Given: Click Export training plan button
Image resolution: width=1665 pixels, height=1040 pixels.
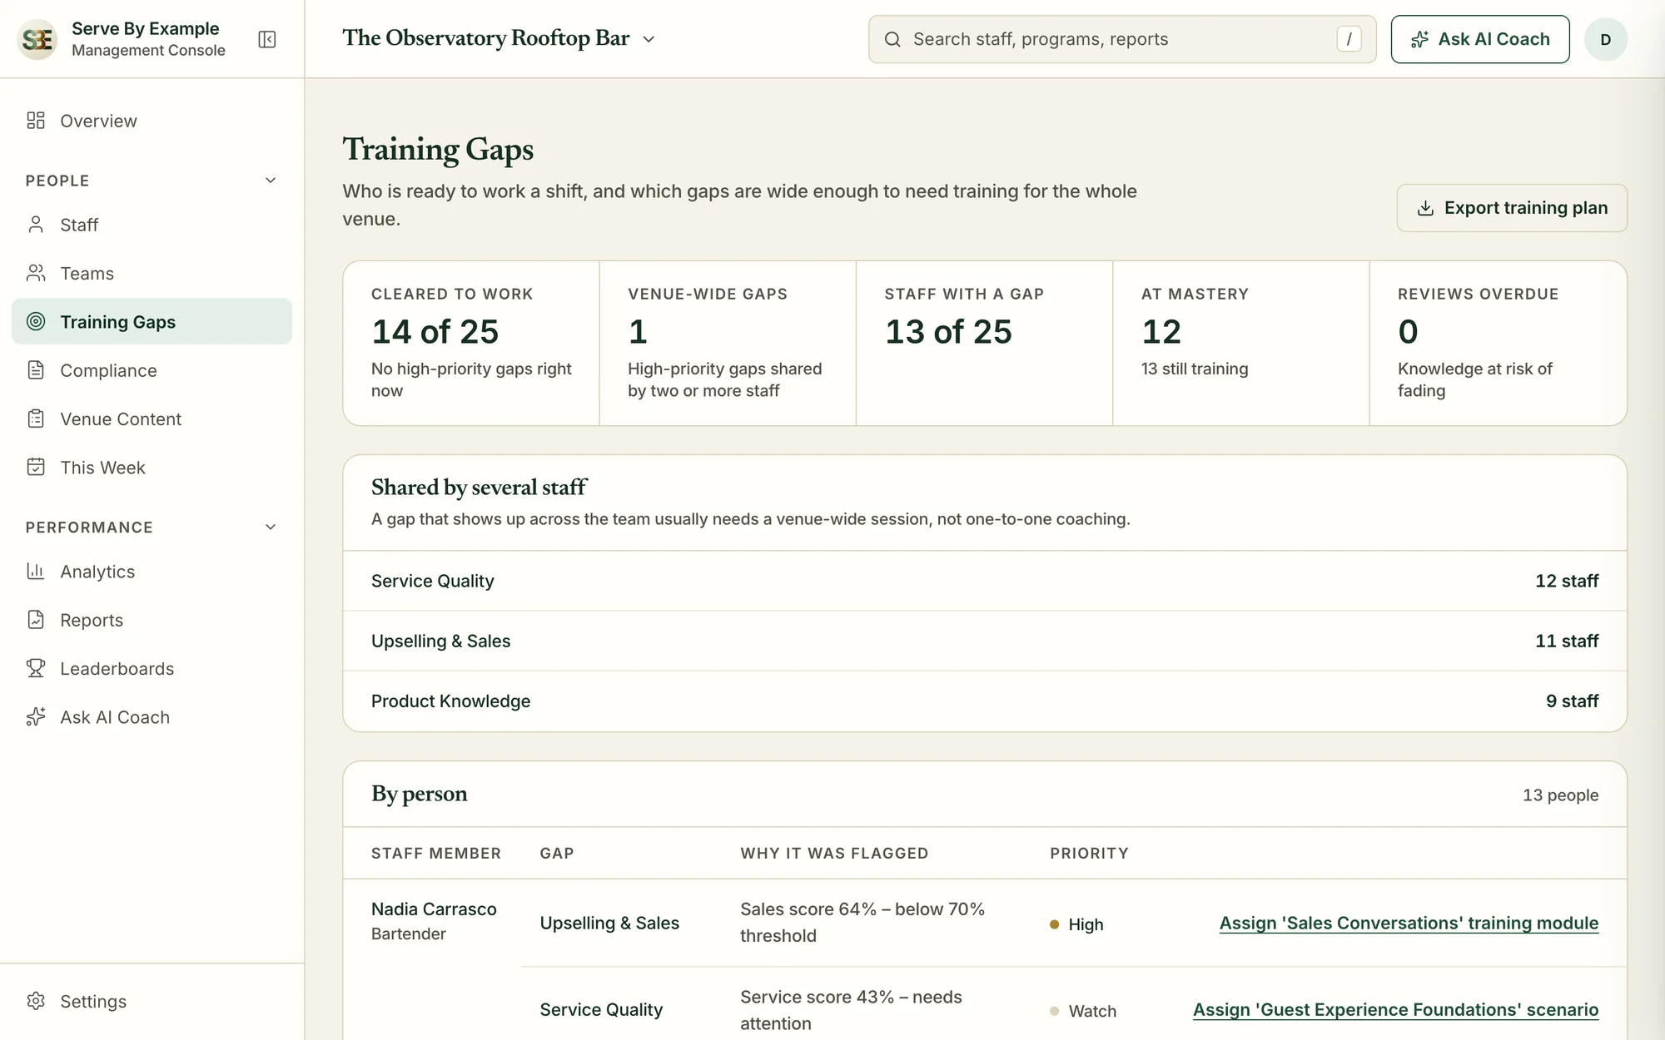Looking at the screenshot, I should point(1512,208).
